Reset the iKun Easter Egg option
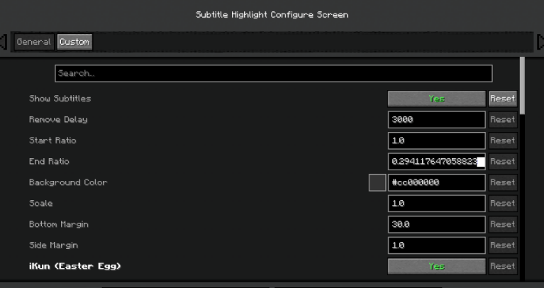Screen dimensions: 544x288 pyautogui.click(x=502, y=266)
